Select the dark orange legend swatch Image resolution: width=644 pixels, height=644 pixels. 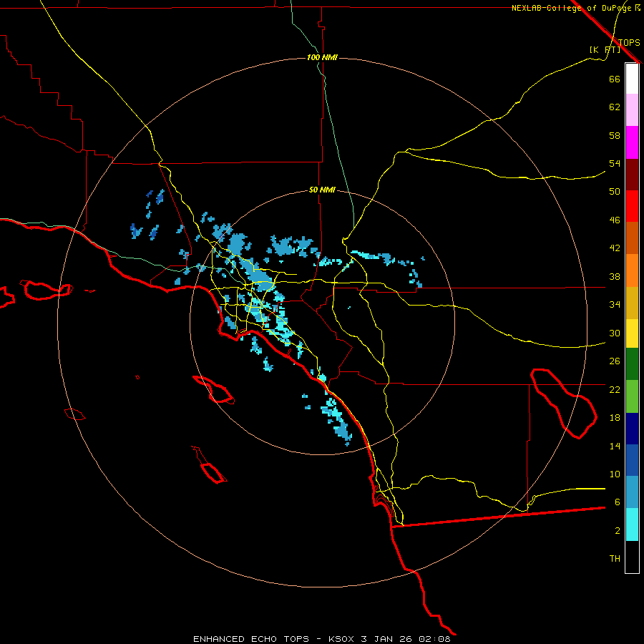pyautogui.click(x=632, y=238)
